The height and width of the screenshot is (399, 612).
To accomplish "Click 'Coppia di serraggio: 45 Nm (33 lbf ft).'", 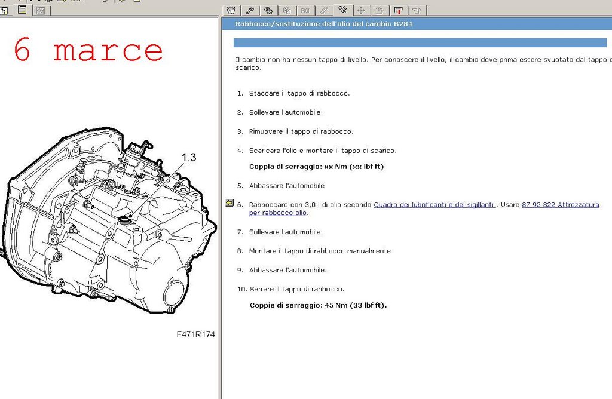I will tap(318, 305).
